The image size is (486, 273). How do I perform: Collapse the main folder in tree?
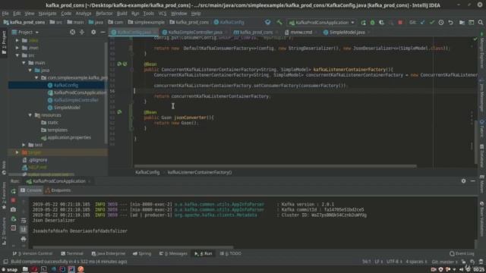click(24, 63)
